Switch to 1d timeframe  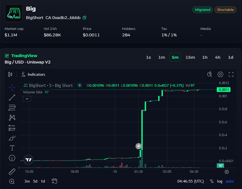231,57
